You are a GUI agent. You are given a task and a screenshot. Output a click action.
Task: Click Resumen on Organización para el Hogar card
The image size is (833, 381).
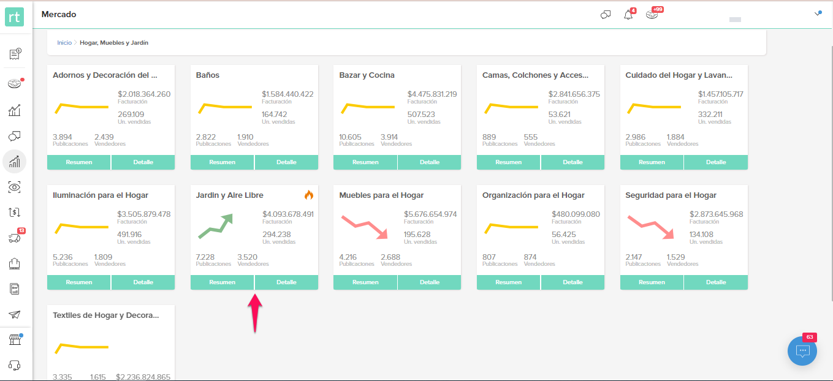point(508,282)
